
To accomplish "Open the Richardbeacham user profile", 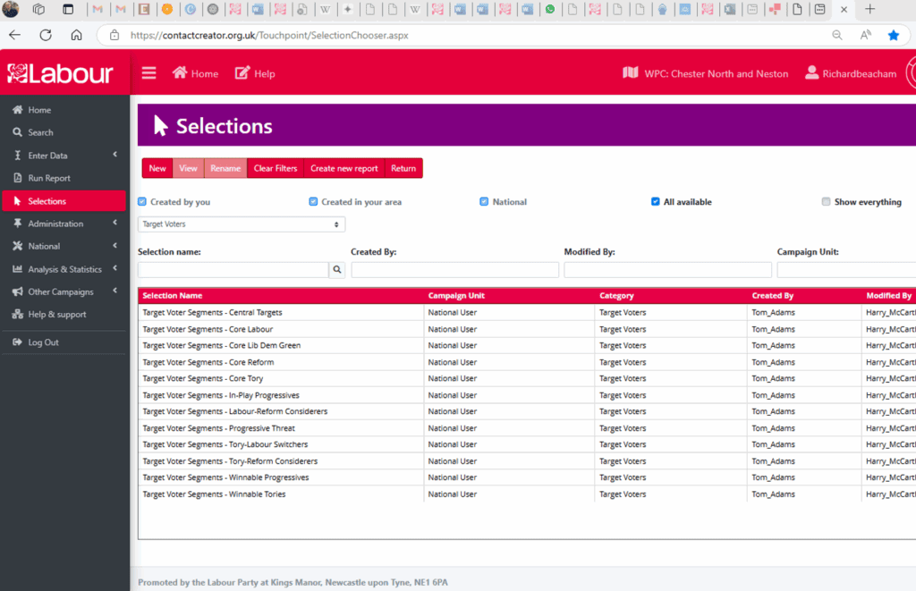I will (851, 73).
